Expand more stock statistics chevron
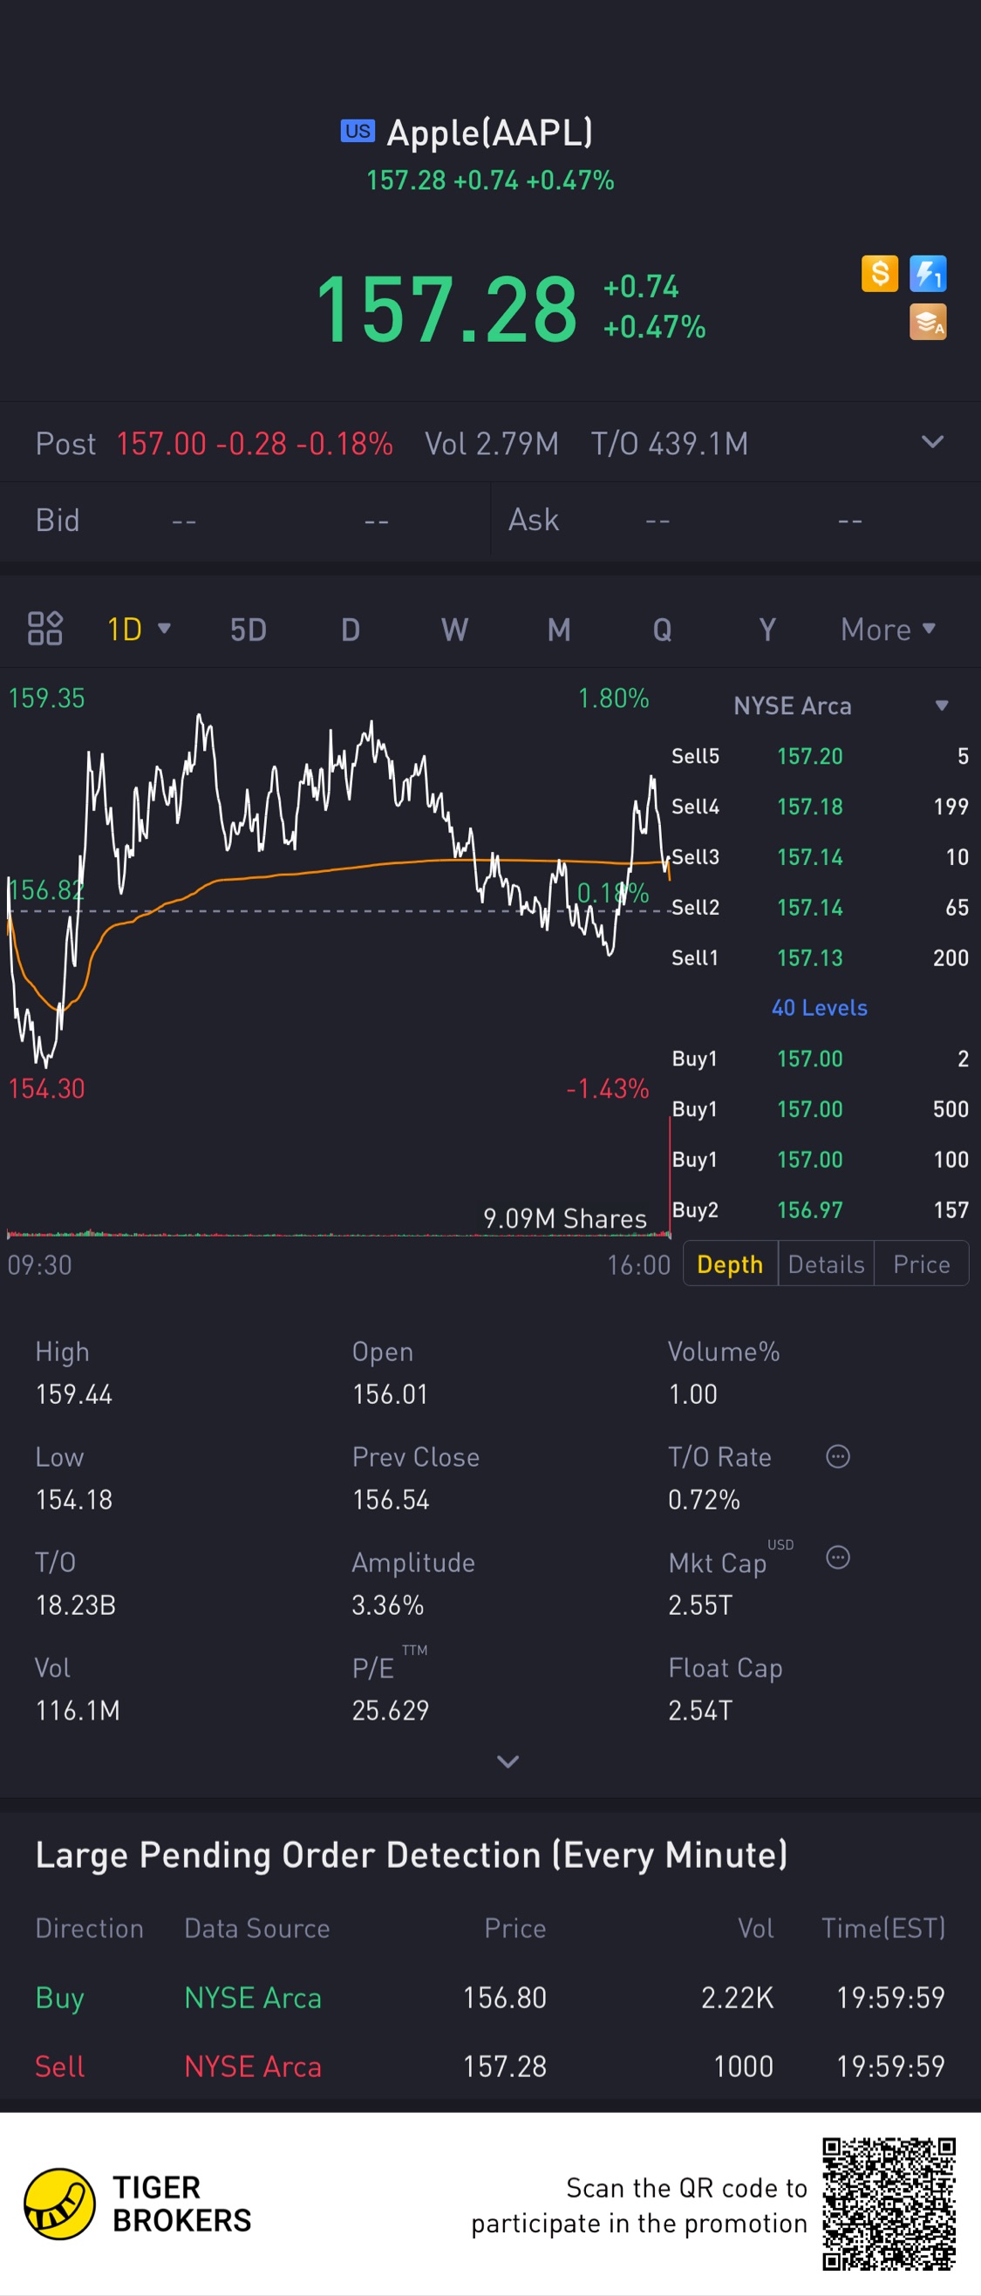The image size is (981, 2296). pyautogui.click(x=508, y=1761)
